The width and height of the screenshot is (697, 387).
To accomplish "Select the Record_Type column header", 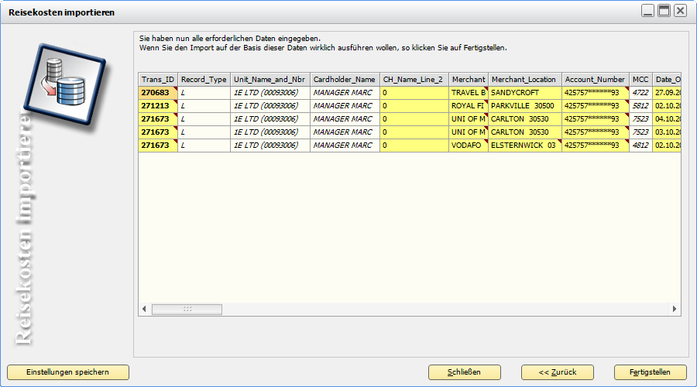I will (204, 80).
